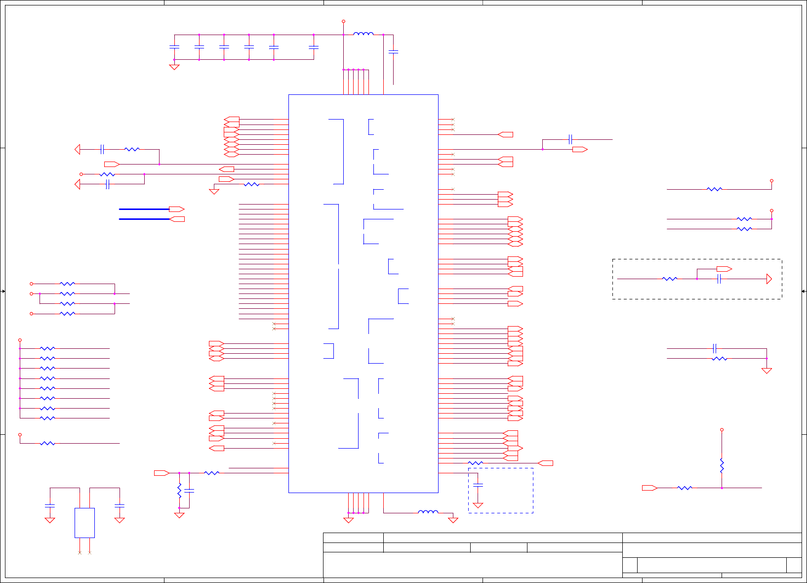Screen dimensions: 807x583
Task: Select the ground symbol under the top capacitor bank
Action: pyautogui.click(x=174, y=67)
